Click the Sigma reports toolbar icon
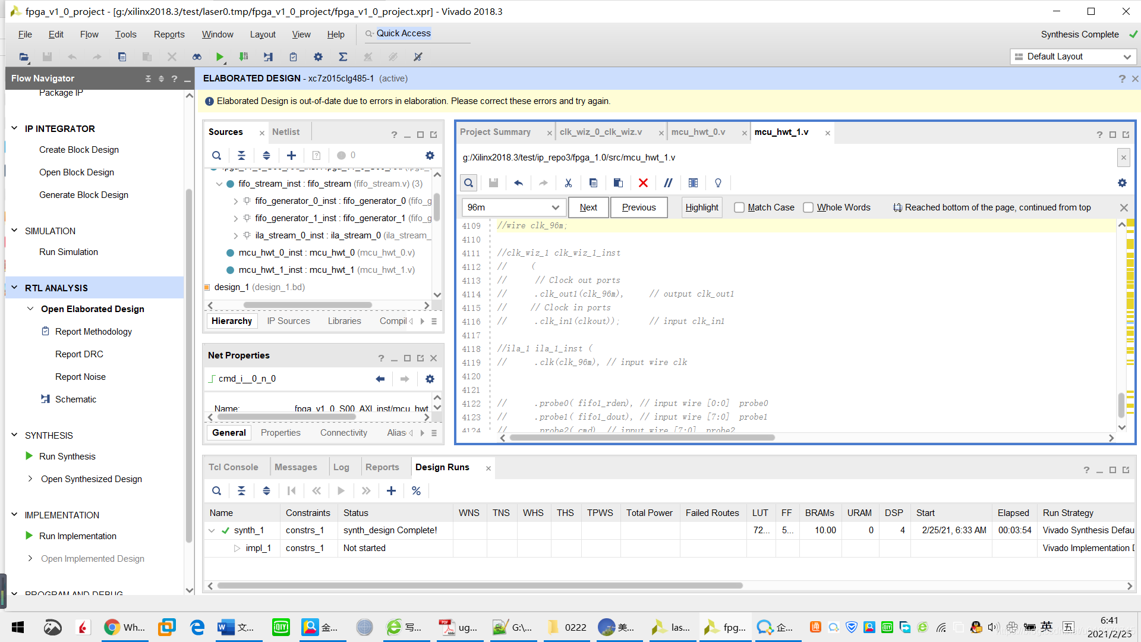 (343, 57)
